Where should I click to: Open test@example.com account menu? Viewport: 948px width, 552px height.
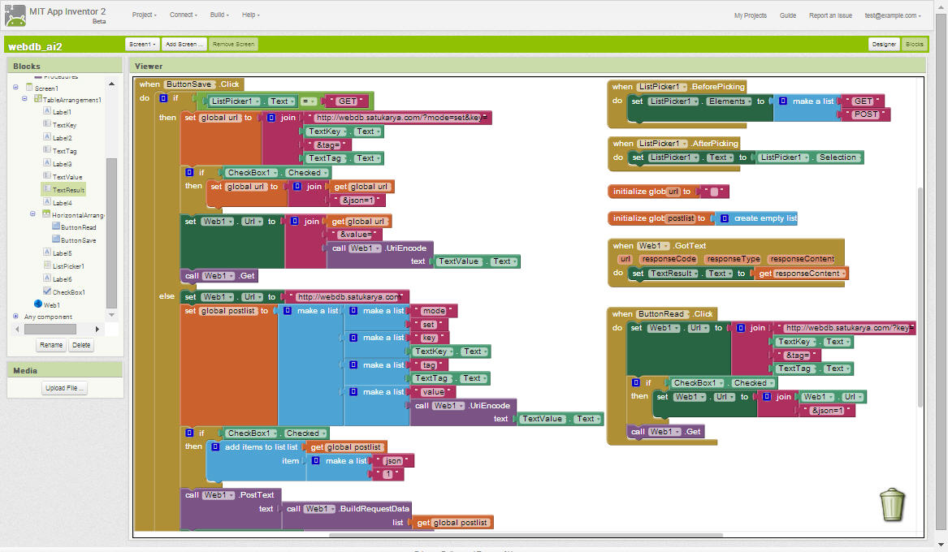pos(893,15)
